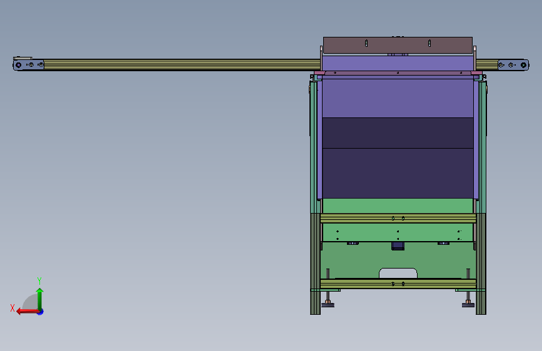The image size is (542, 351).
Task: Select the brown top plate of the machine
Action: click(x=398, y=45)
